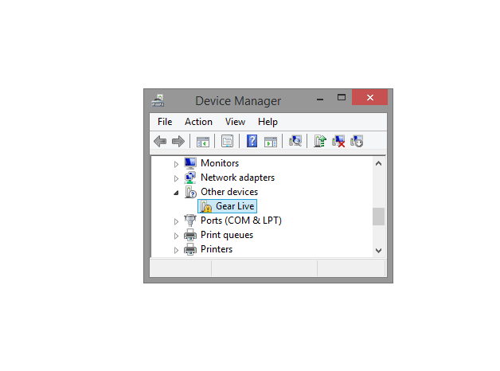The image size is (500, 371).
Task: Select the Monitors text label
Action: point(220,163)
